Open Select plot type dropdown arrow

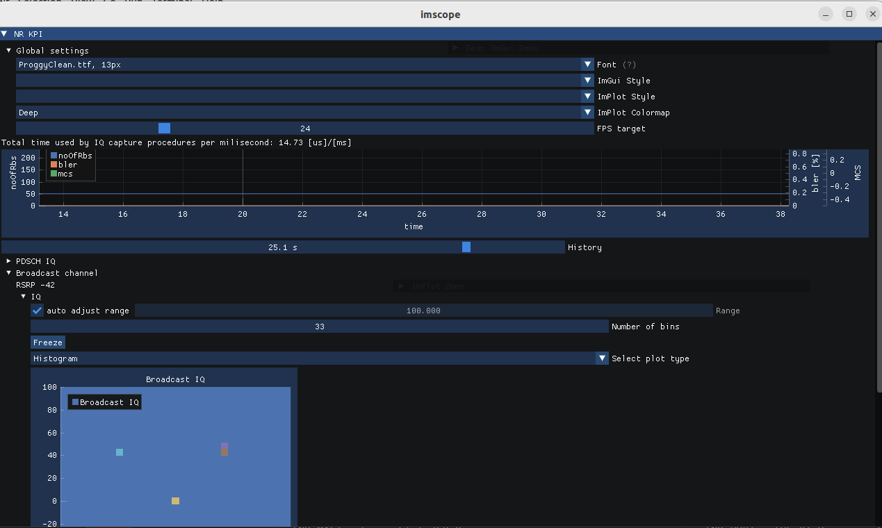point(602,358)
